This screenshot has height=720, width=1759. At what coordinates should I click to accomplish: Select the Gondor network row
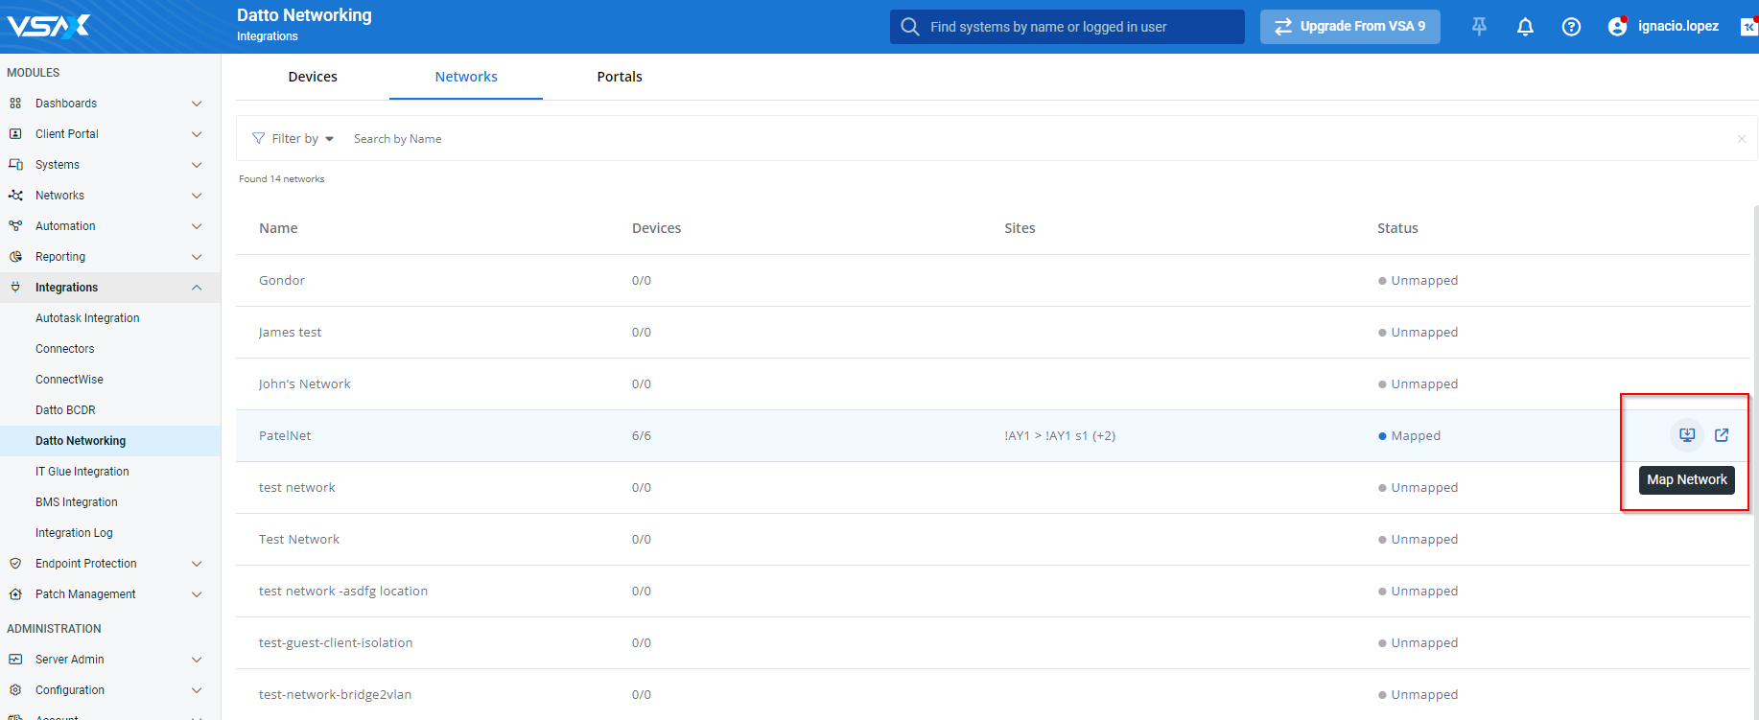pos(282,281)
